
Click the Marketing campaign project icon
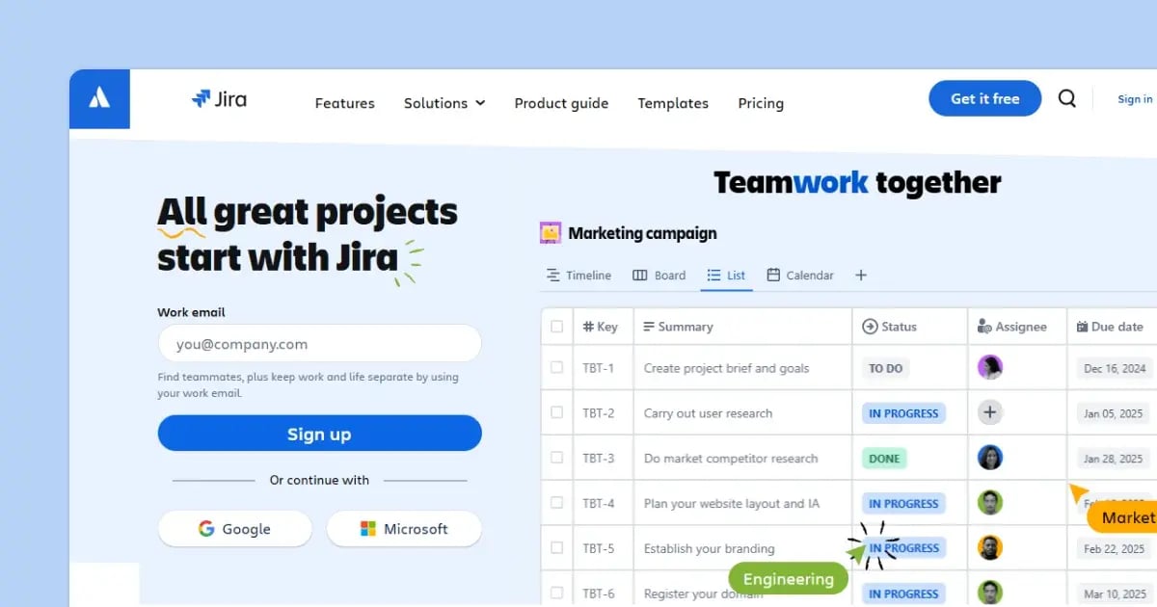click(551, 233)
